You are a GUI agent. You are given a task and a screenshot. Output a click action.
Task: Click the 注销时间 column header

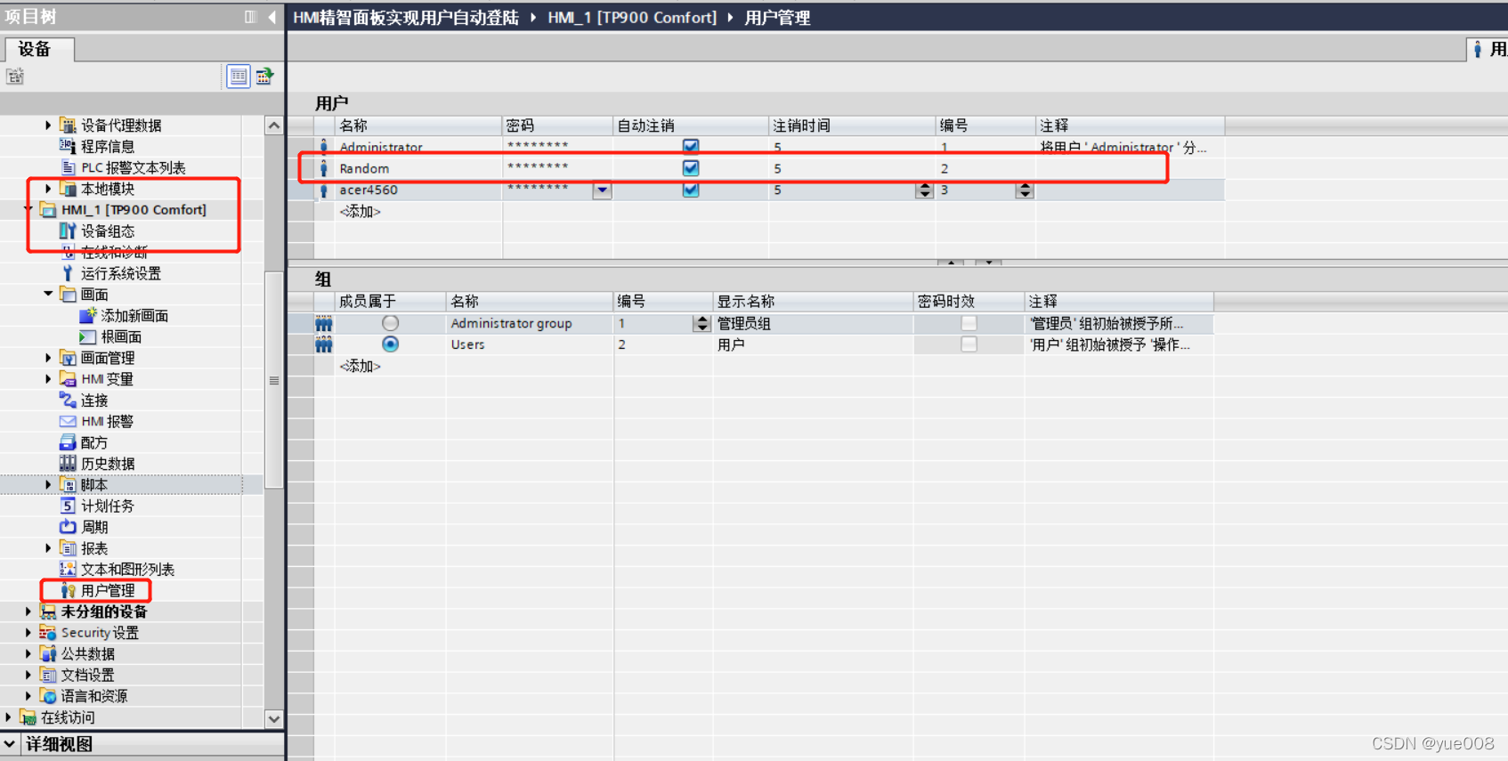pyautogui.click(x=852, y=125)
